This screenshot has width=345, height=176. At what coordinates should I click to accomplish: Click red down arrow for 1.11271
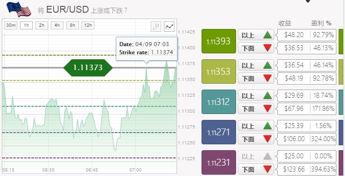pos(267,139)
